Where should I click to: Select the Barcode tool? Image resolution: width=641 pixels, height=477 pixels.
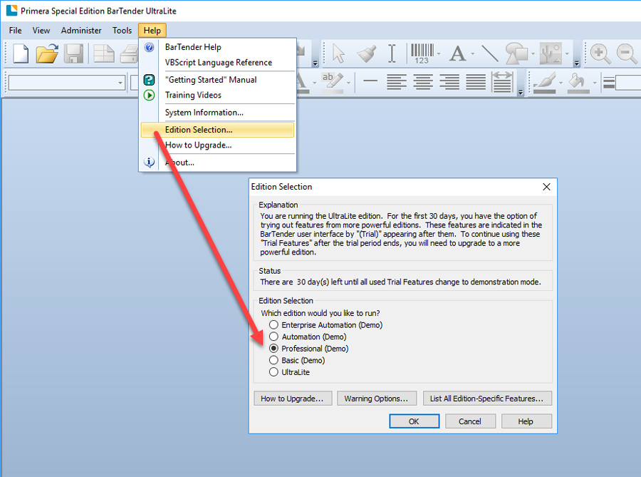[422, 53]
